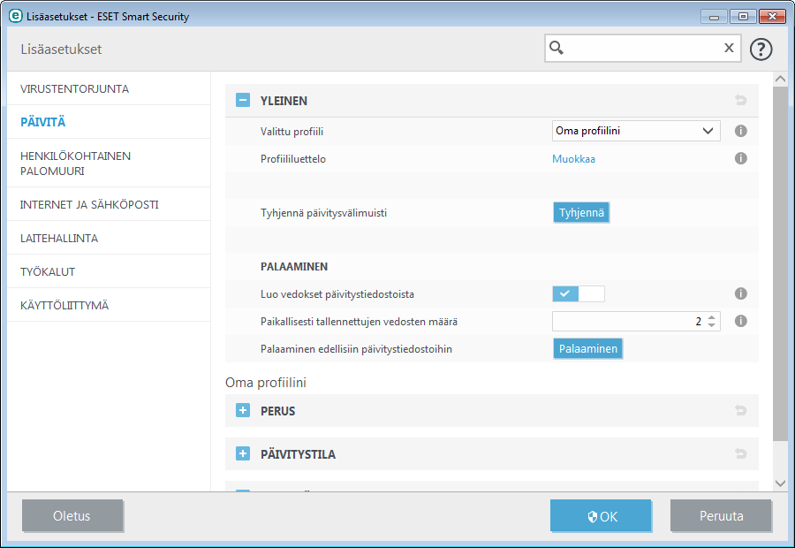
Task: Reset YLEINEN section with revert arrow
Action: tap(741, 100)
